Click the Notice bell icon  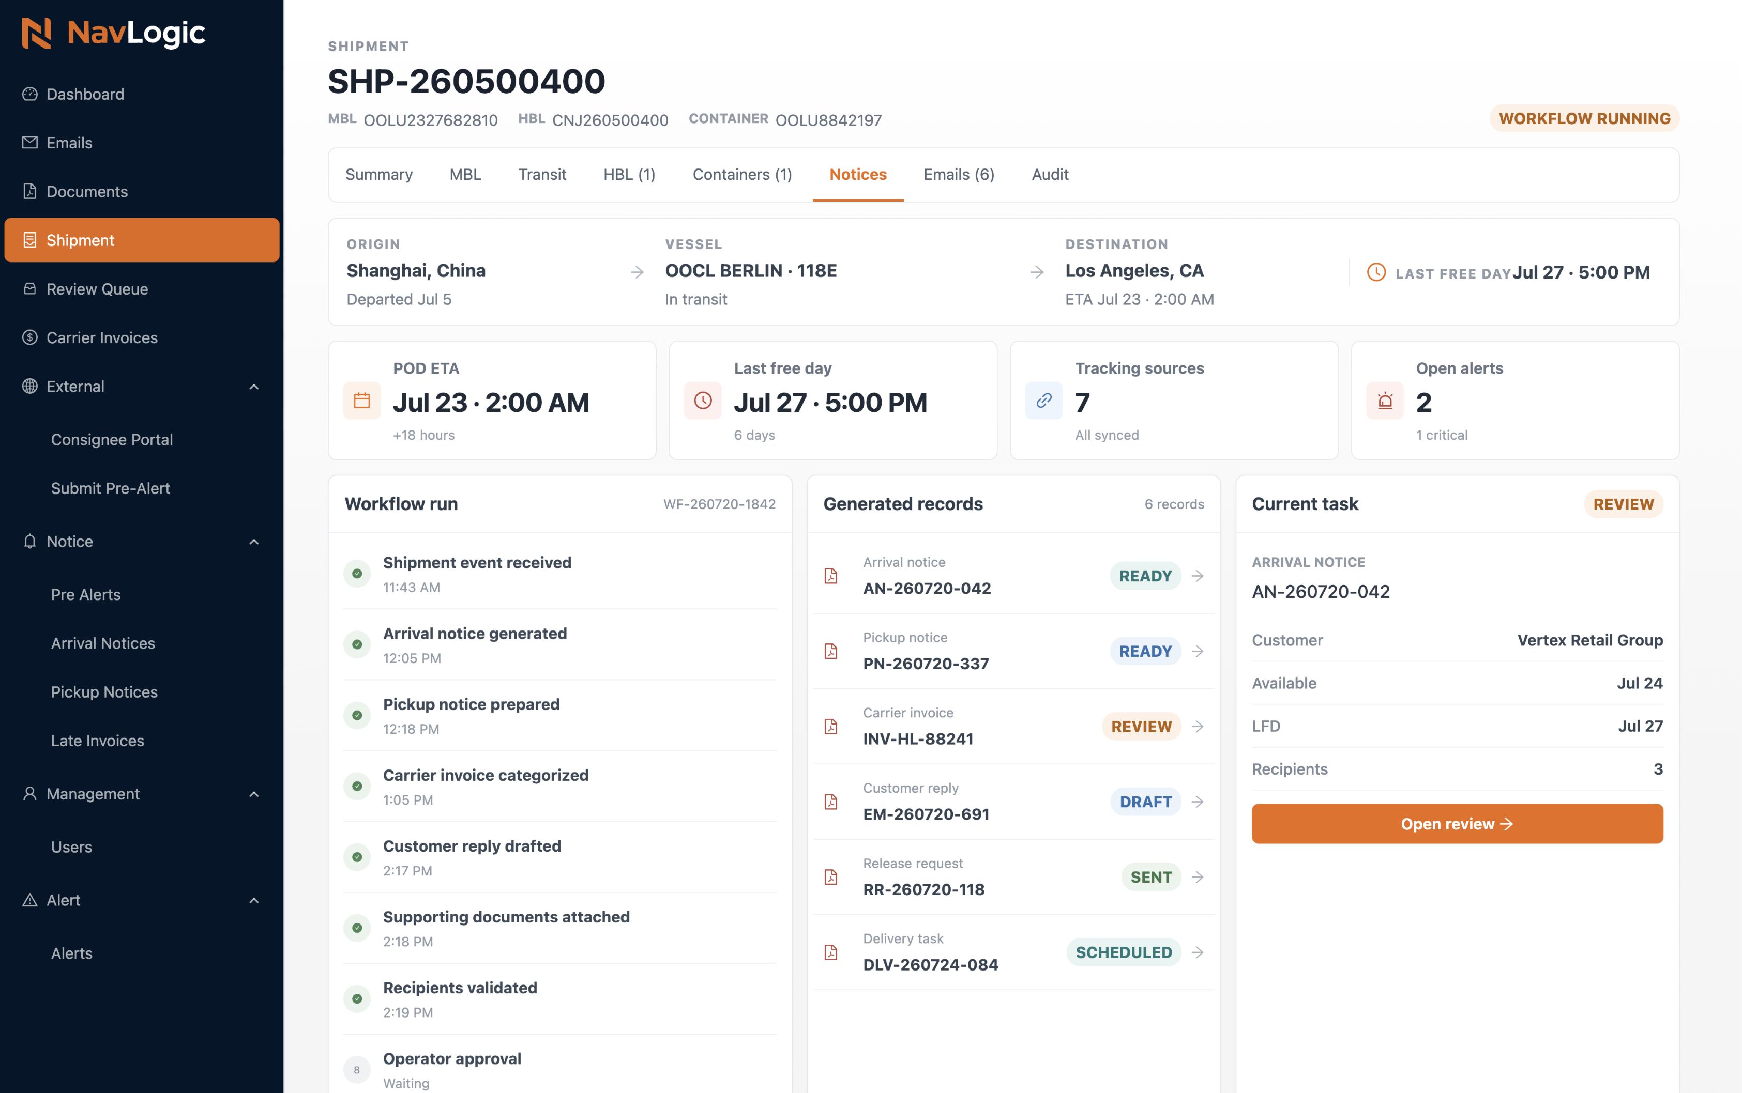[x=29, y=542]
